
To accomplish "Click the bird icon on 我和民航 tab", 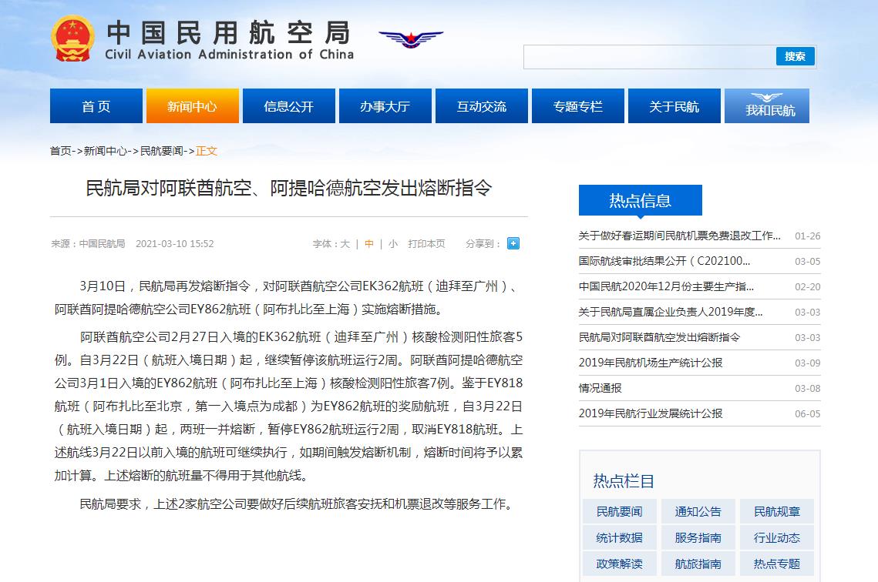I will [766, 95].
